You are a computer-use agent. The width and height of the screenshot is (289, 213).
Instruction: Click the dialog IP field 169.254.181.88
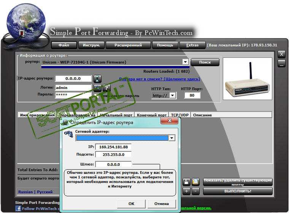(x=113, y=147)
